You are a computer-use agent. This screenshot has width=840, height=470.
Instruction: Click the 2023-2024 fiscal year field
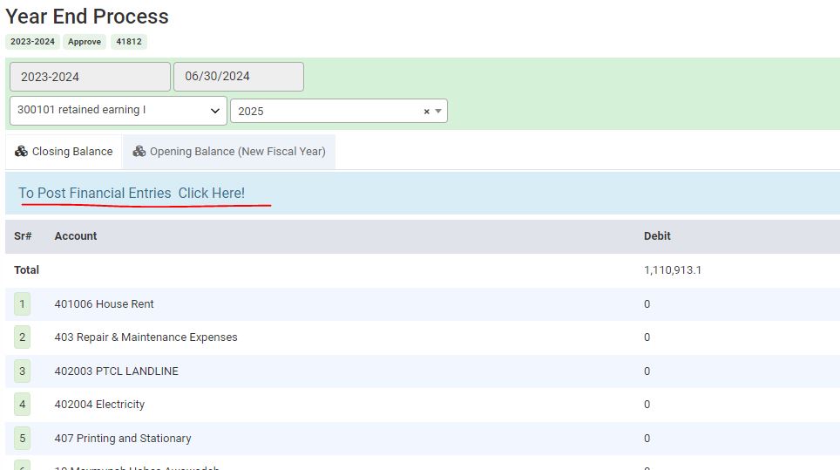tap(90, 77)
